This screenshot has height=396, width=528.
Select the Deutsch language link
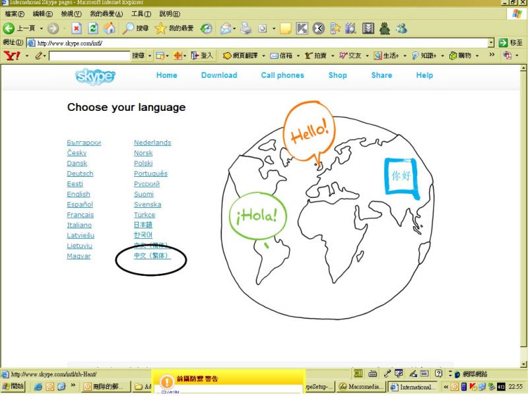pyautogui.click(x=80, y=174)
